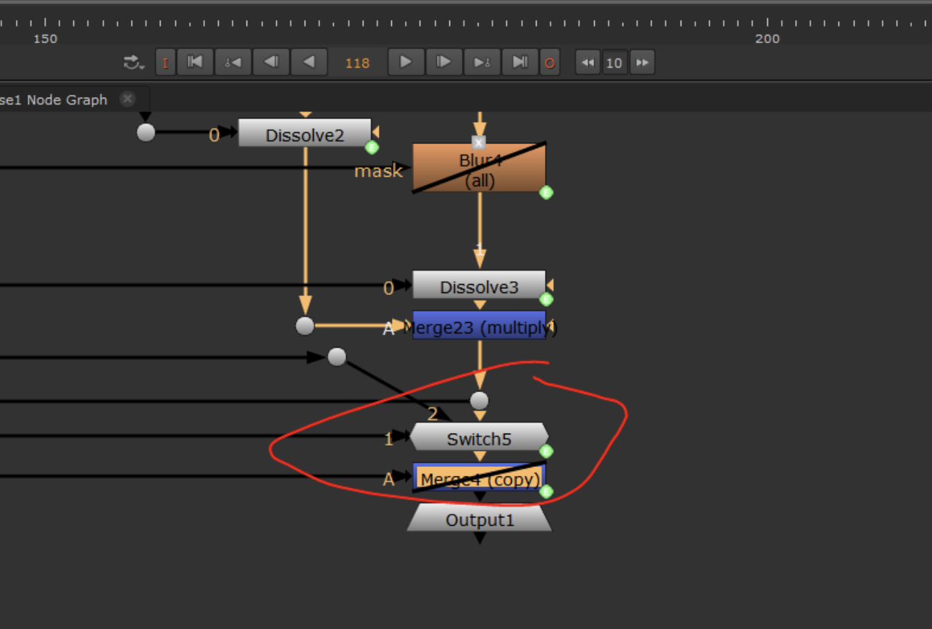
Task: Go to the previous keyframe
Action: (233, 62)
